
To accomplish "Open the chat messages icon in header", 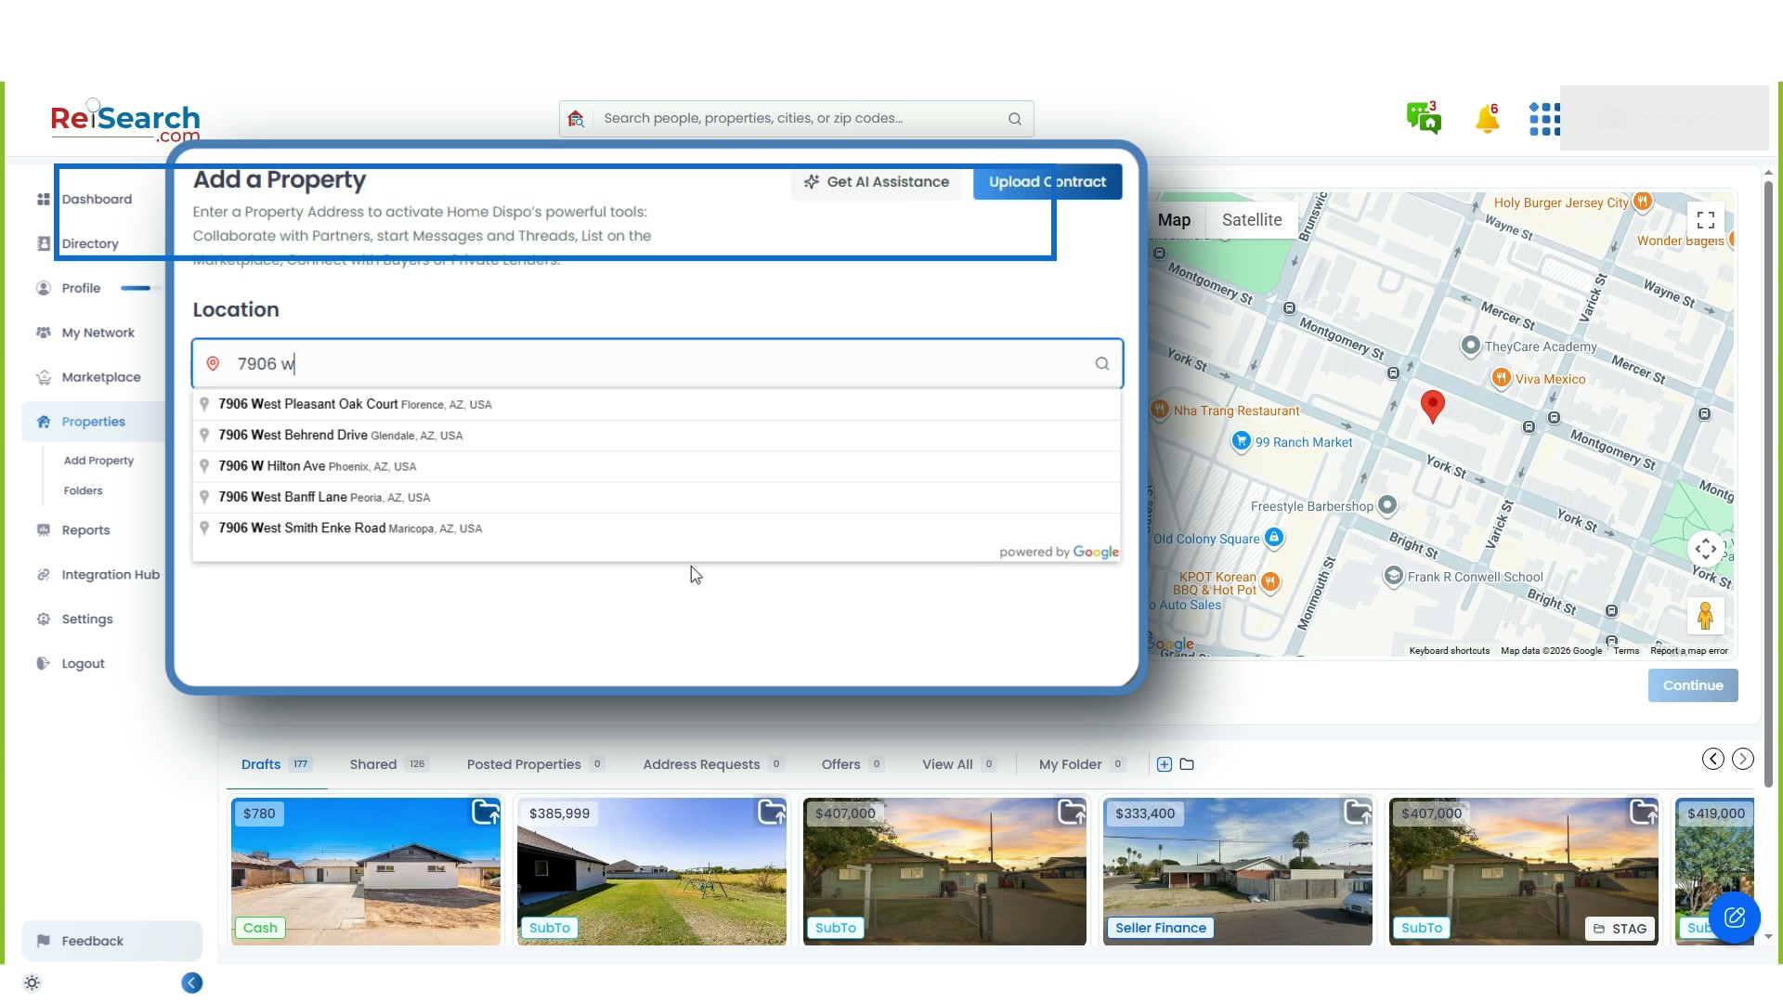I will (1423, 118).
